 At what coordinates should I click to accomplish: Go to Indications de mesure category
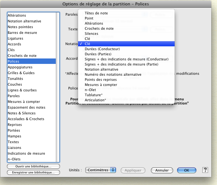(26, 153)
